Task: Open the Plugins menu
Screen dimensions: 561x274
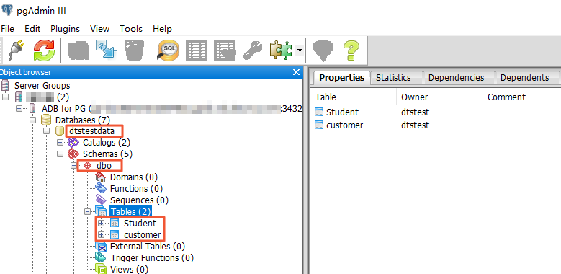Action: tap(65, 29)
